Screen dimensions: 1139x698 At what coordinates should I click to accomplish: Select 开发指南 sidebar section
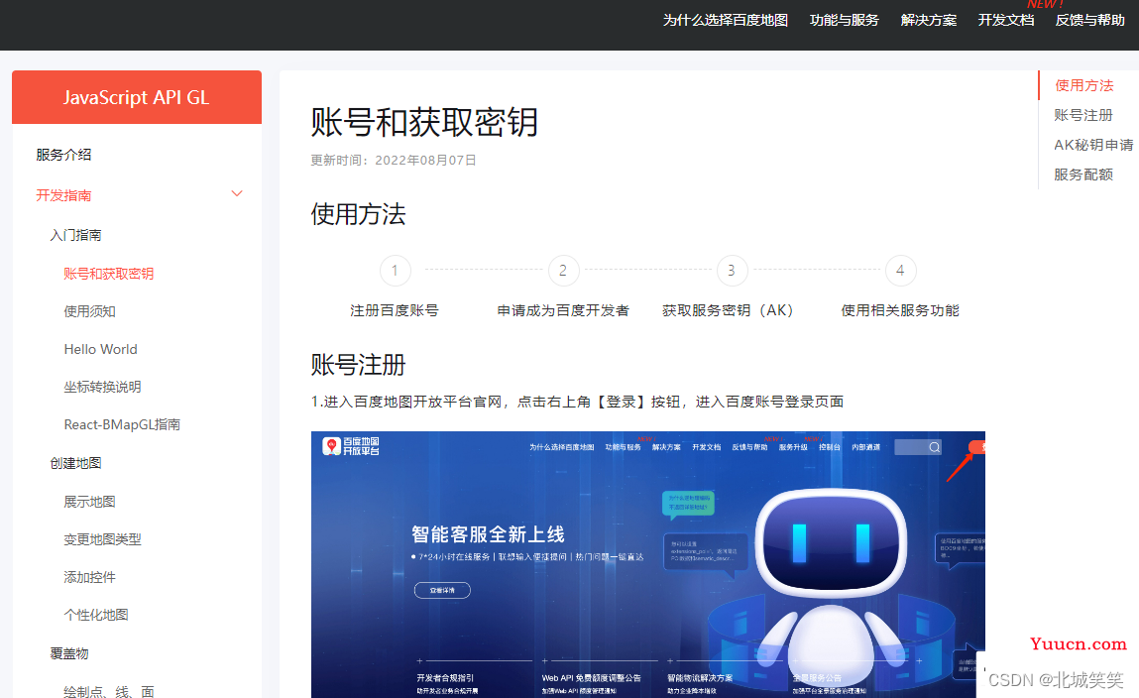pyautogui.click(x=63, y=195)
